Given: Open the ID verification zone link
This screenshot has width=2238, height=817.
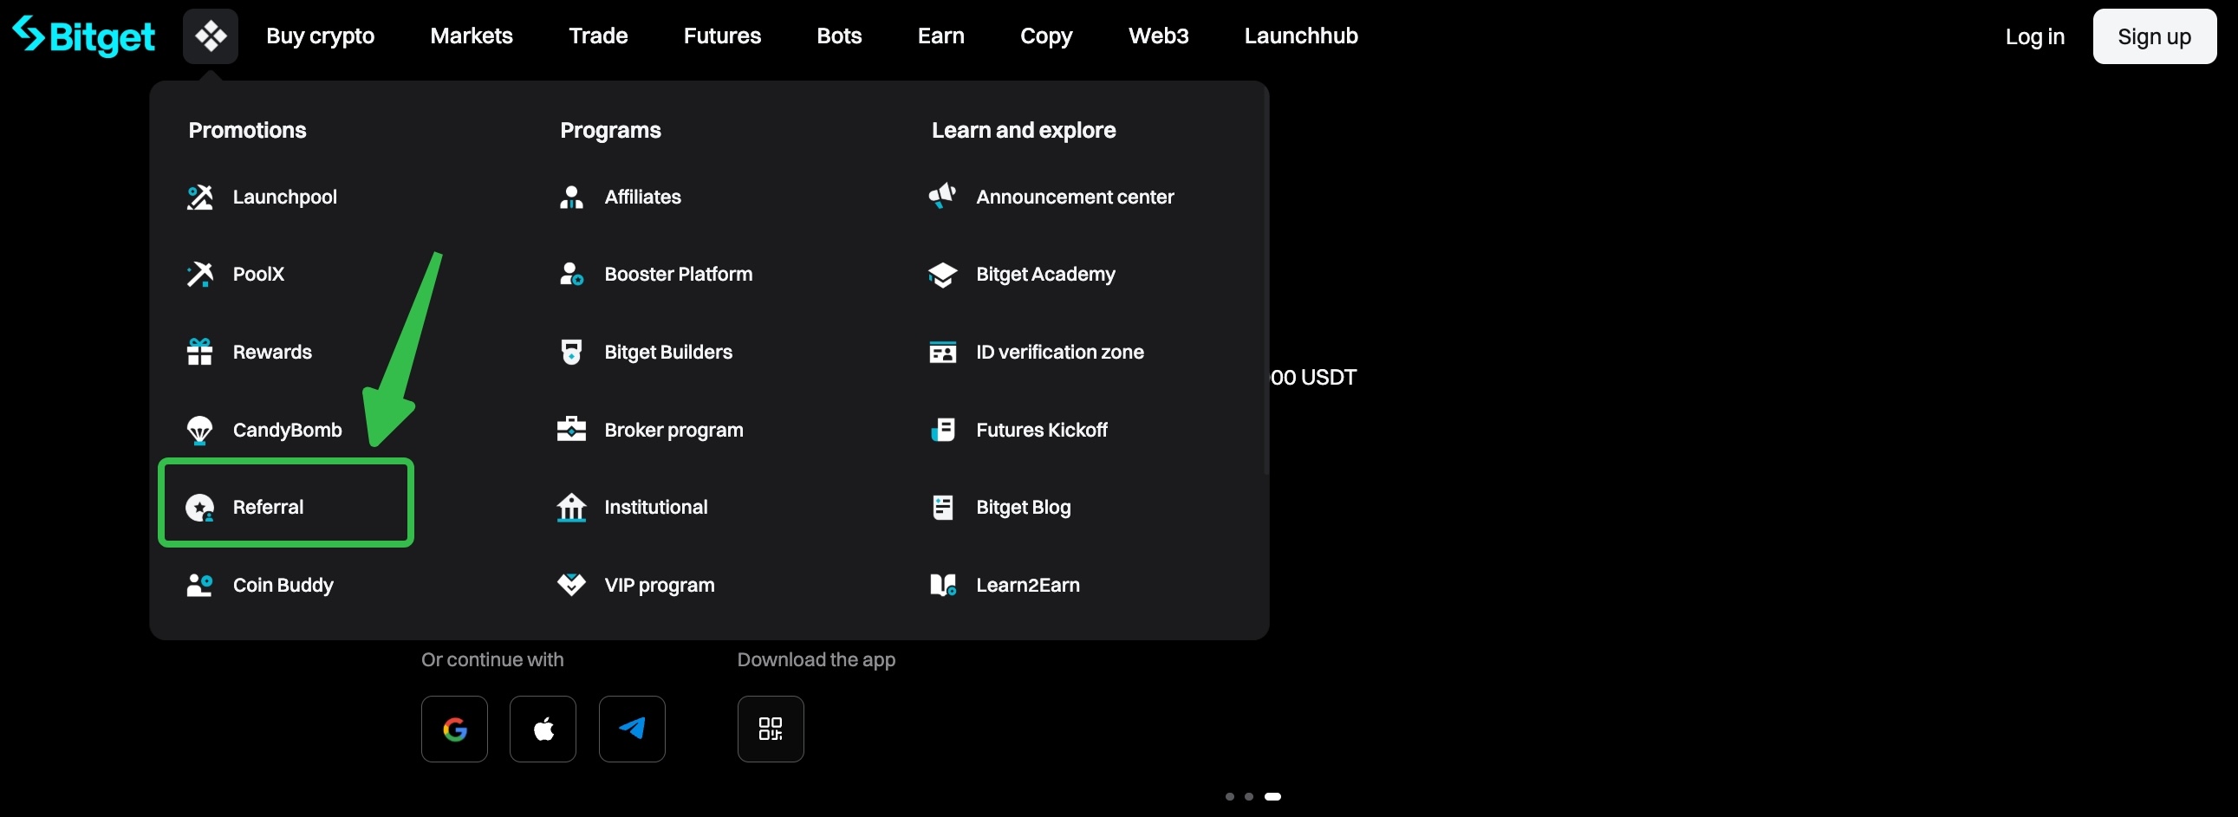Looking at the screenshot, I should 1060,352.
